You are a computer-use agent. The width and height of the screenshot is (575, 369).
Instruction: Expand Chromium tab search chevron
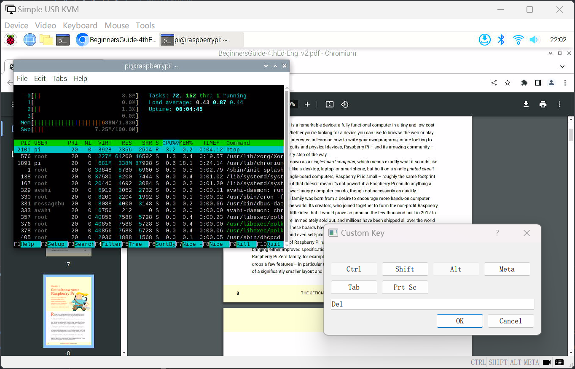(562, 66)
